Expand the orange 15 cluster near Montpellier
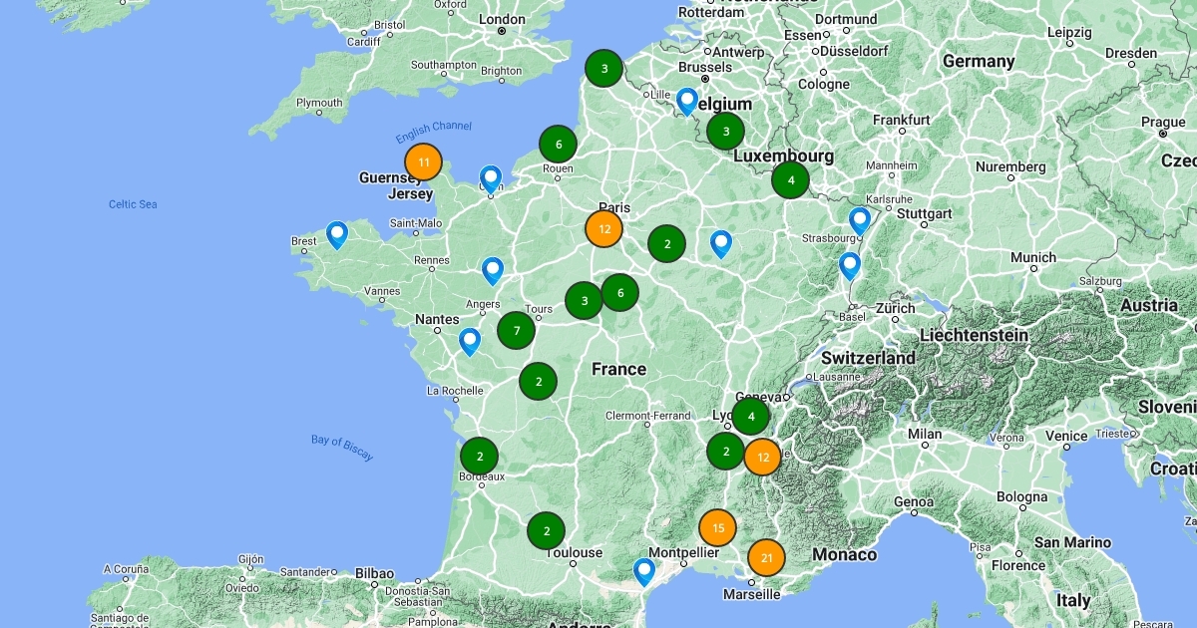Screen dimensions: 1197x628 pos(717,527)
